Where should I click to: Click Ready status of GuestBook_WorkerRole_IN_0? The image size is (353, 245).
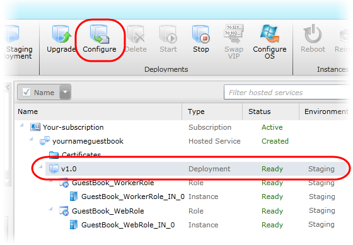[x=272, y=197]
